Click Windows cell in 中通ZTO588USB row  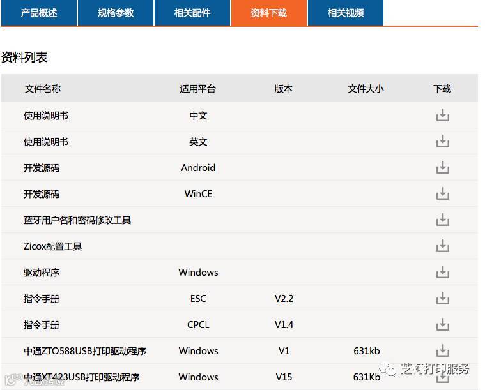coord(198,351)
